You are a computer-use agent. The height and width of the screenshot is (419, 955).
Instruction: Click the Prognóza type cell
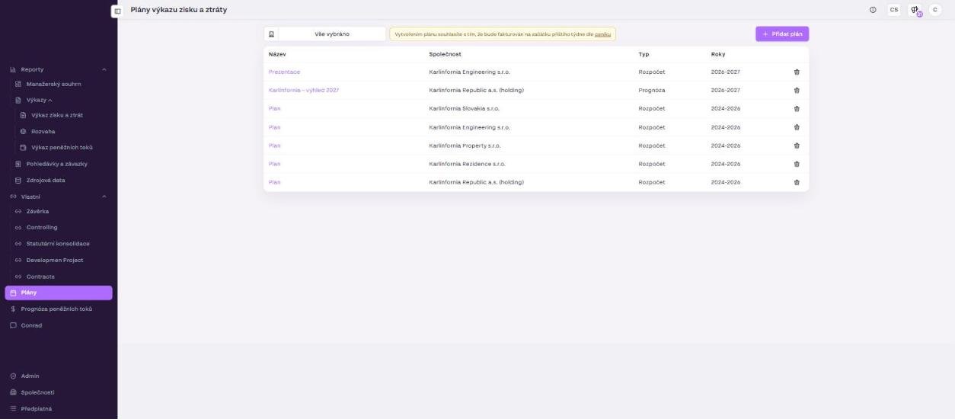pyautogui.click(x=652, y=90)
